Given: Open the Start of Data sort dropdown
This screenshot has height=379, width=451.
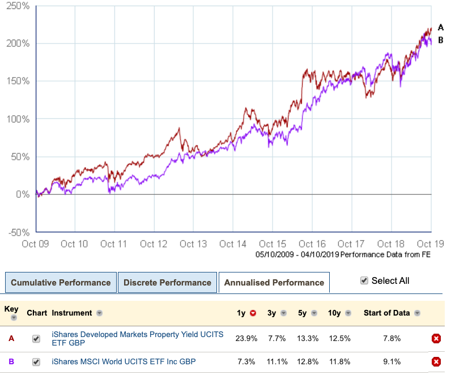Looking at the screenshot, I should click(418, 313).
